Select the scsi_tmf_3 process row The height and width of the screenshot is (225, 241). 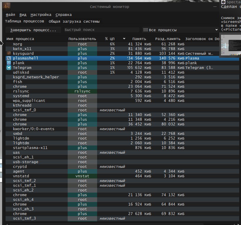point(122,219)
